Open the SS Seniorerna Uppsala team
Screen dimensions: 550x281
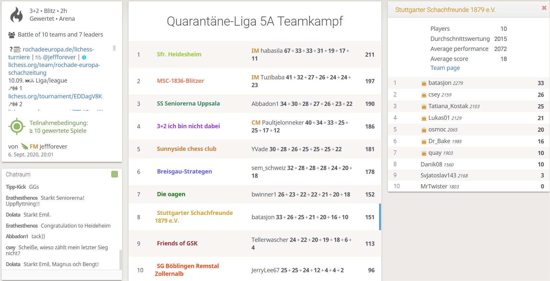click(x=188, y=104)
